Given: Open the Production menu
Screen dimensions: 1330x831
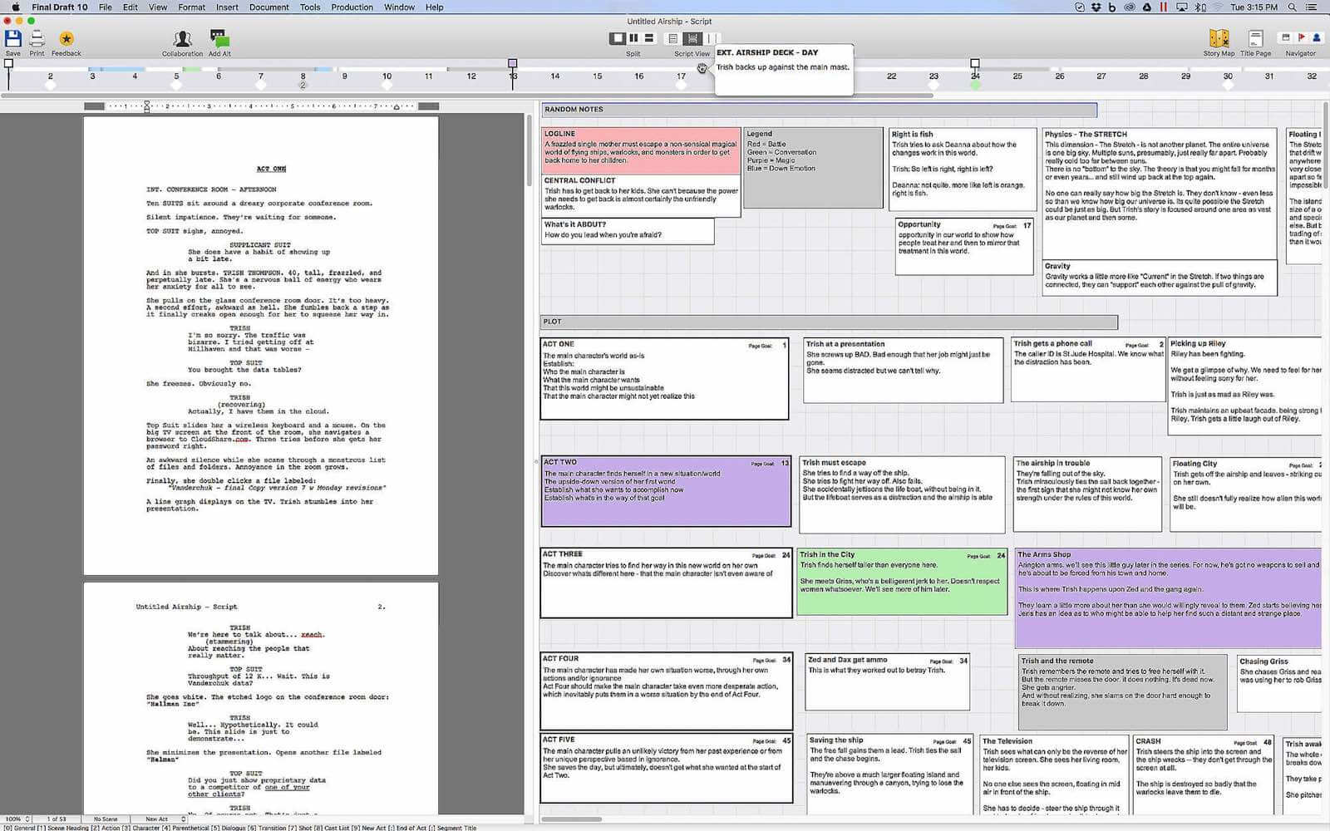Looking at the screenshot, I should (x=352, y=7).
